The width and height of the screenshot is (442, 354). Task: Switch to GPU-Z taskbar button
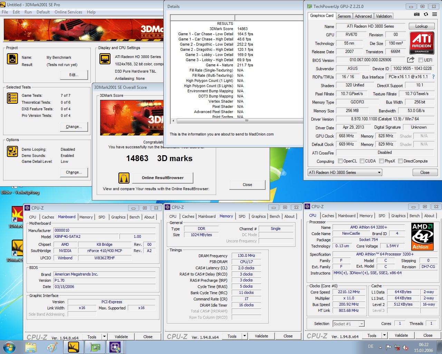click(x=95, y=347)
